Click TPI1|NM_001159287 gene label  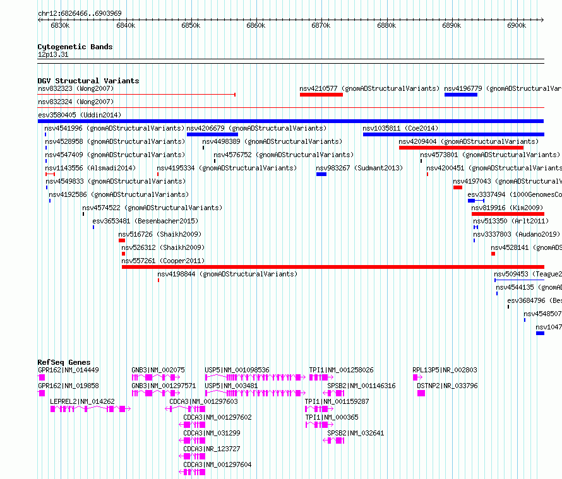coord(337,401)
